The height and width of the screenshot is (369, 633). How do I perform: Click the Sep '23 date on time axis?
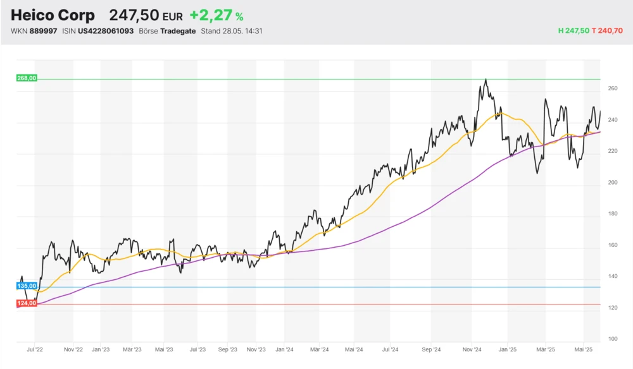[227, 349]
